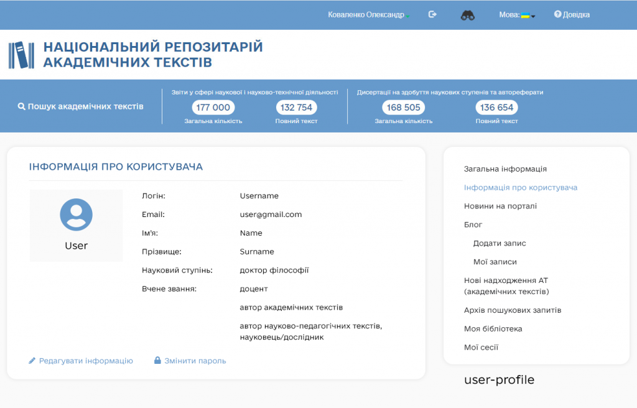
Task: Click the pencil icon beside Редагувати інформацію
Action: (x=32, y=361)
